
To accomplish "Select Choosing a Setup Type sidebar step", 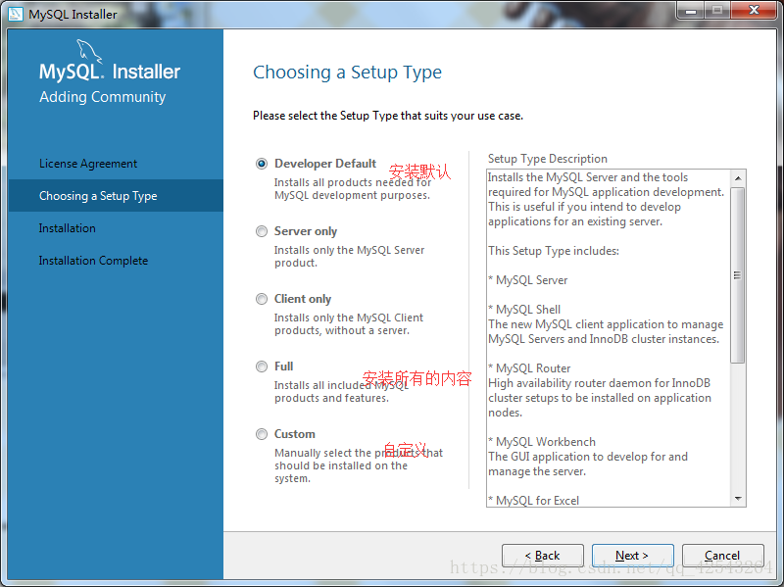I will [116, 195].
